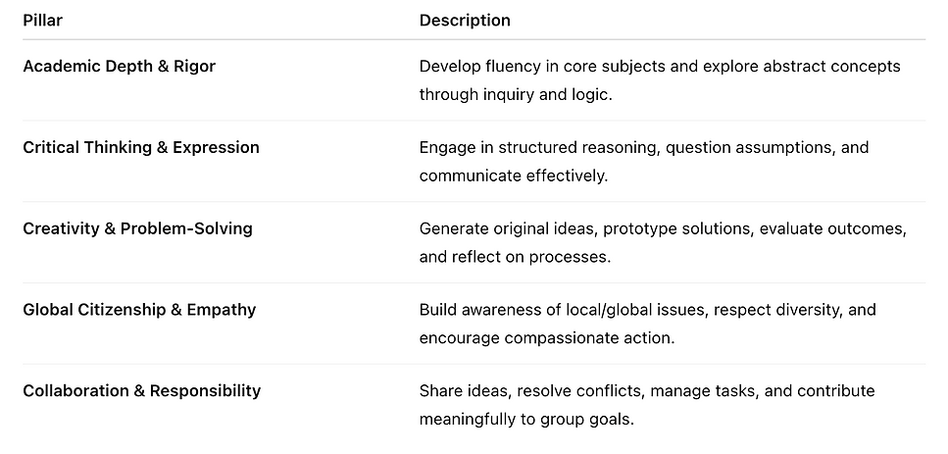This screenshot has width=948, height=454.
Task: Select the Academic Depth & Rigor row title
Action: tap(119, 67)
